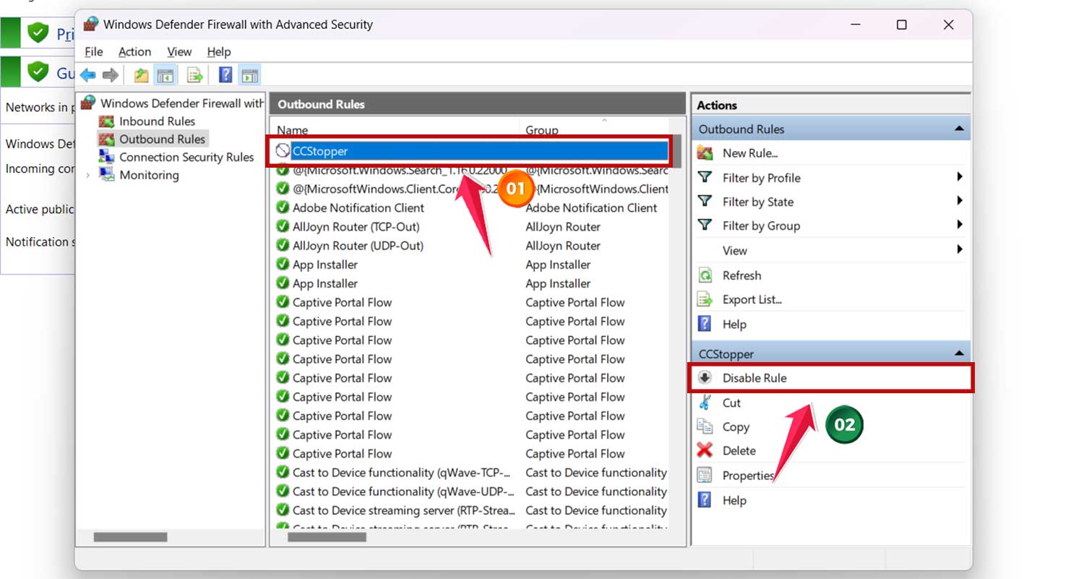Click the Up one level folder icon

click(141, 75)
